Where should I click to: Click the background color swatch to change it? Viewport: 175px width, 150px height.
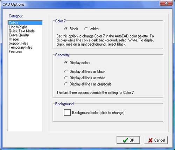pos(67,112)
